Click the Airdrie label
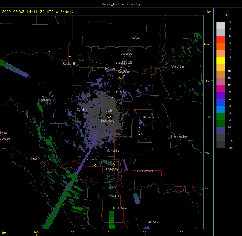This screenshot has height=236, width=242. [113, 151]
